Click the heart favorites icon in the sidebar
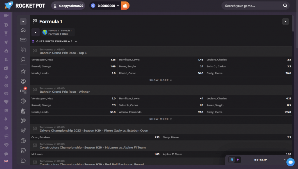The width and height of the screenshot is (298, 169). [6, 102]
